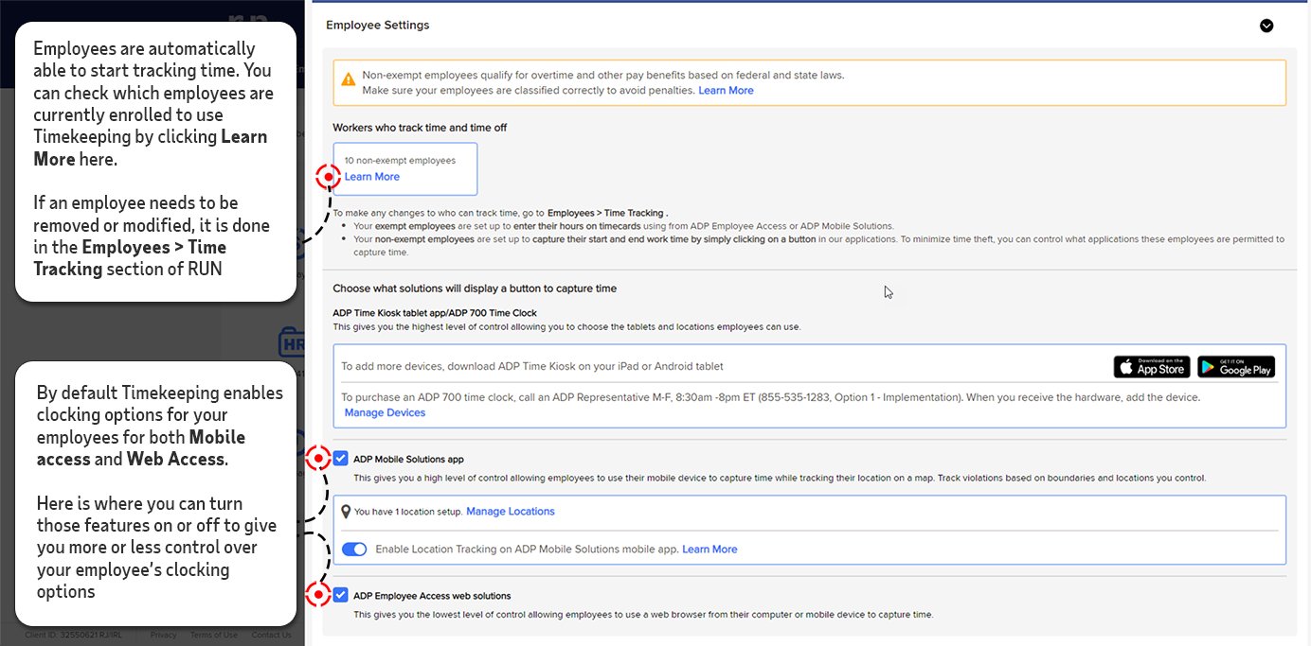Open Learn More under 10 non-exempt employees

click(371, 177)
